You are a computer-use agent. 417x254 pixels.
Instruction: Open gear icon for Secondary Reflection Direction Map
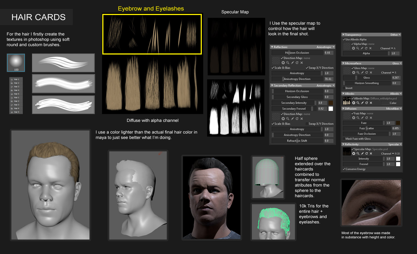pos(283,119)
